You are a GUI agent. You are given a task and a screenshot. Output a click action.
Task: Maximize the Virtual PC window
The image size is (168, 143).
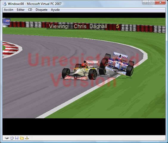coord(152,3)
